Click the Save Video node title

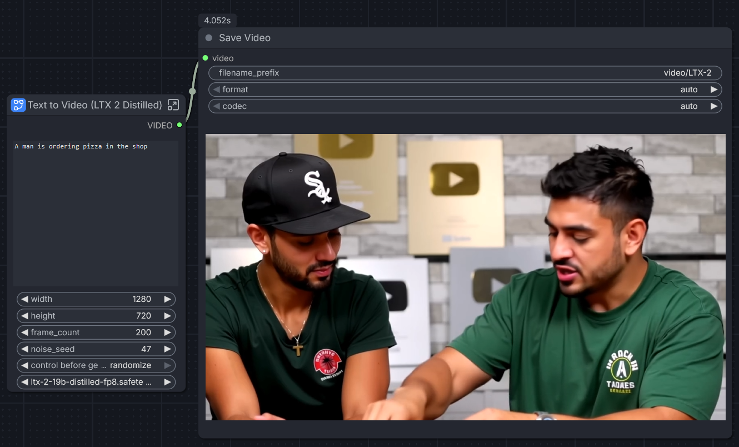244,38
